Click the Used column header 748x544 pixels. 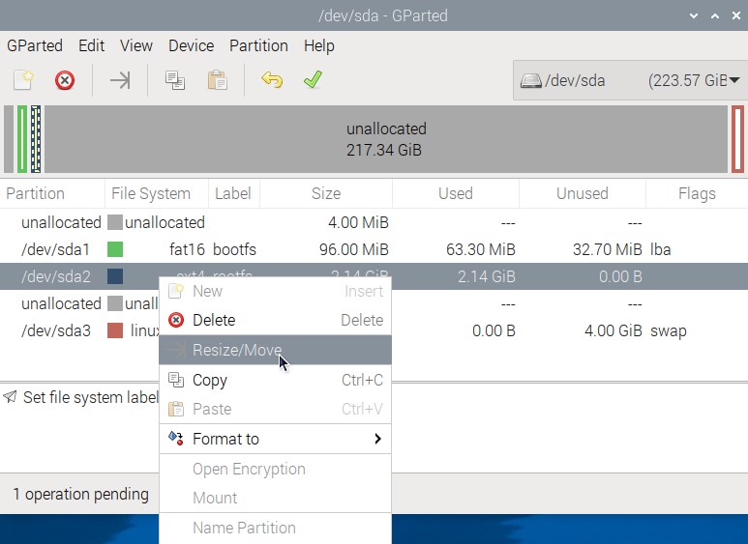click(x=456, y=194)
